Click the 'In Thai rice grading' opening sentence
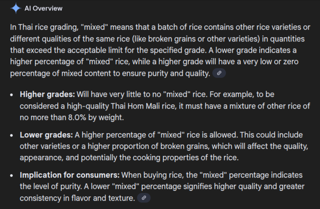The height and width of the screenshot is (209, 320). coord(44,27)
